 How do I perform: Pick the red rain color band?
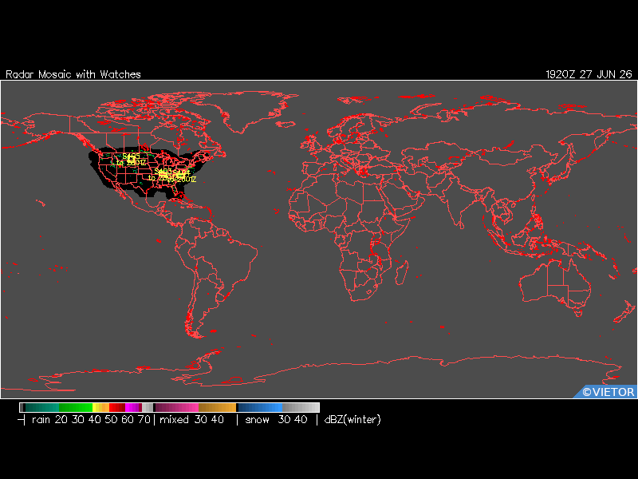click(x=117, y=407)
